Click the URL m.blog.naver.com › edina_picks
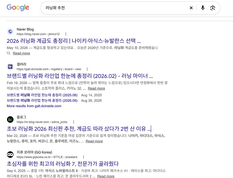This screenshot has height=178, width=233. [x=42, y=122]
